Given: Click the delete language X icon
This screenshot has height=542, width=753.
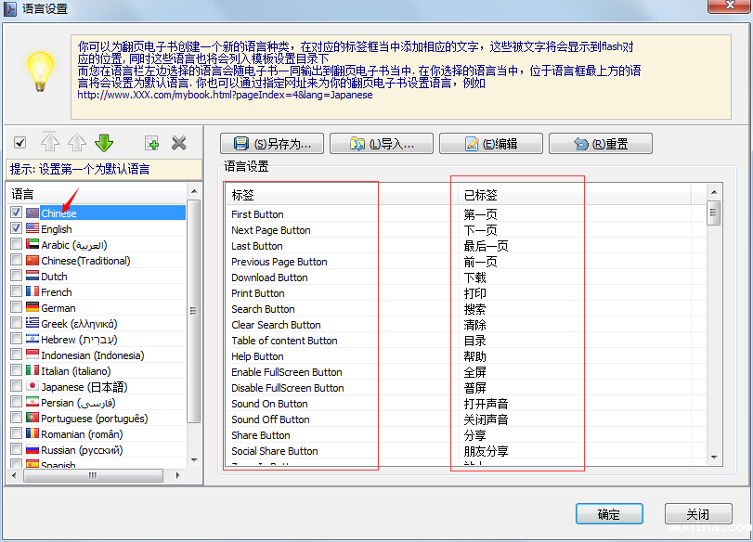Looking at the screenshot, I should click(x=179, y=143).
